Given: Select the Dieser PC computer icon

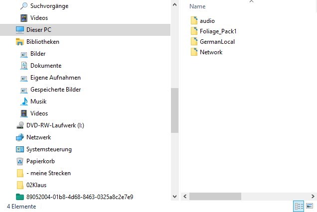Looking at the screenshot, I should pyautogui.click(x=20, y=30).
